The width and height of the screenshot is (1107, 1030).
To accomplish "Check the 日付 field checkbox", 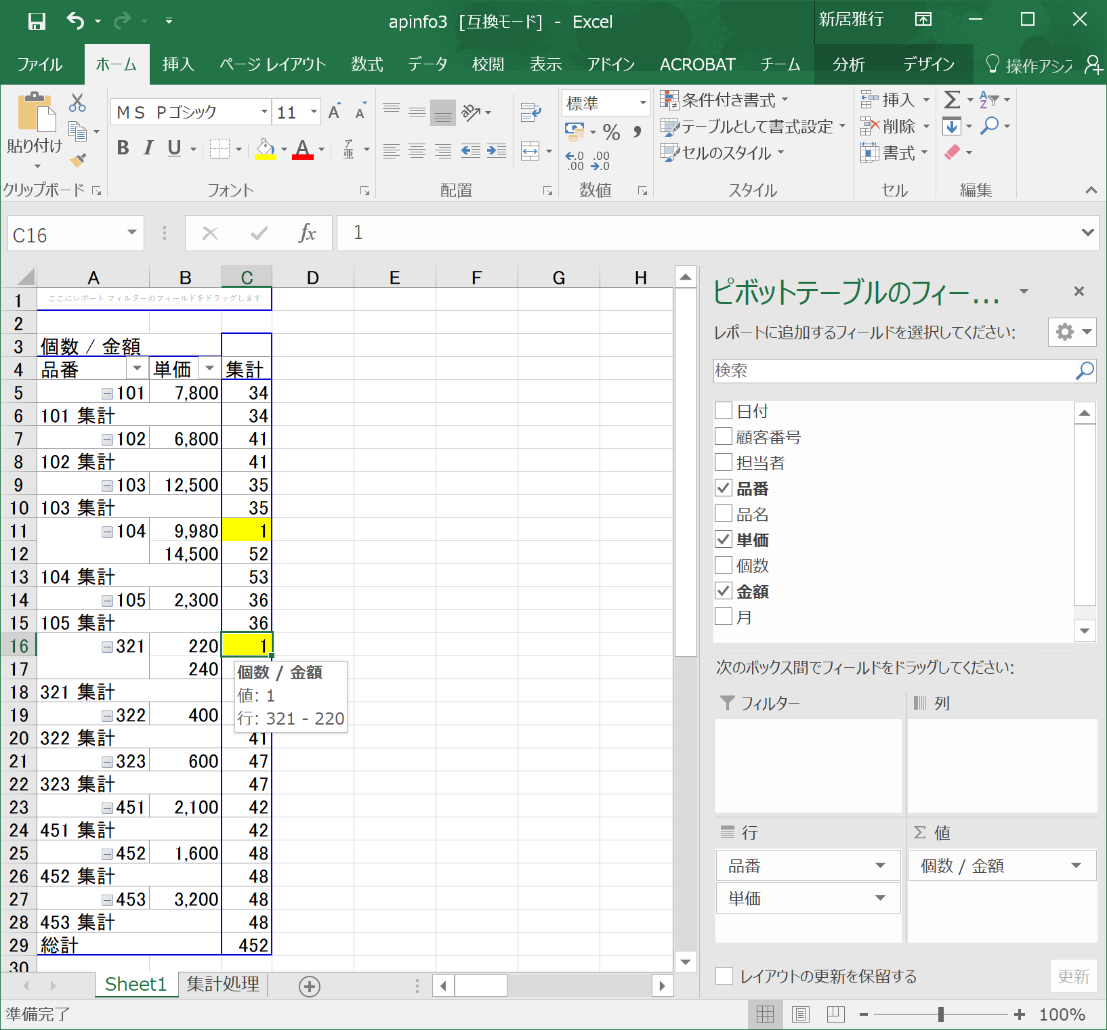I will (x=724, y=410).
